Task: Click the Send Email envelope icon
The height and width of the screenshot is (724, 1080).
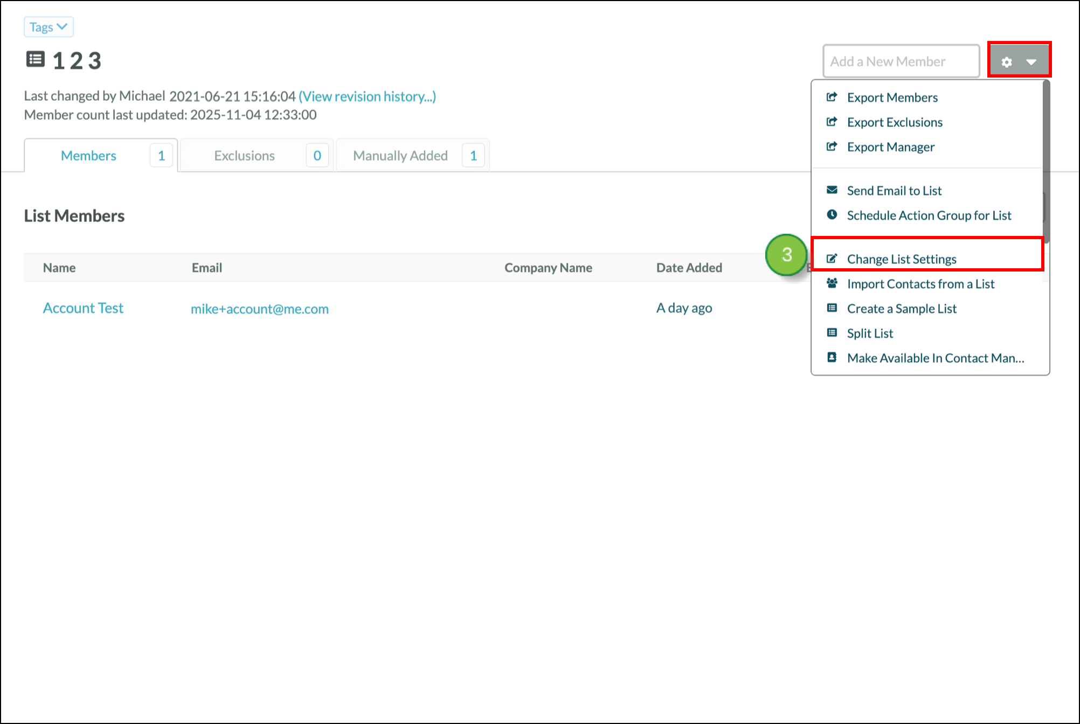Action: 832,190
